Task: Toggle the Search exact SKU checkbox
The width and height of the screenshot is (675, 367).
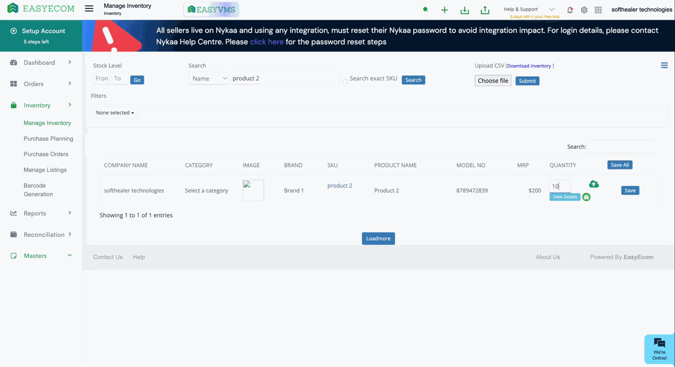Action: click(x=345, y=81)
